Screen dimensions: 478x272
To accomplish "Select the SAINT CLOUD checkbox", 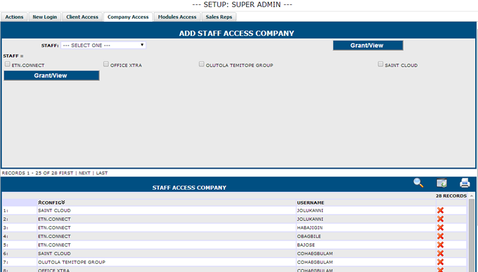I will click(380, 64).
